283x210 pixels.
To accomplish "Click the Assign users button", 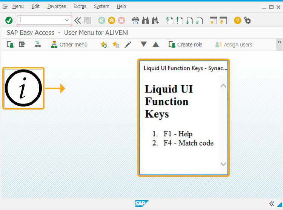I will point(234,45).
